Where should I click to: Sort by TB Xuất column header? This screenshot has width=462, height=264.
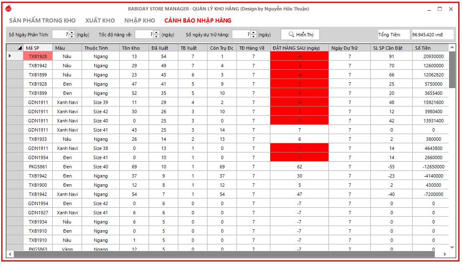point(192,48)
